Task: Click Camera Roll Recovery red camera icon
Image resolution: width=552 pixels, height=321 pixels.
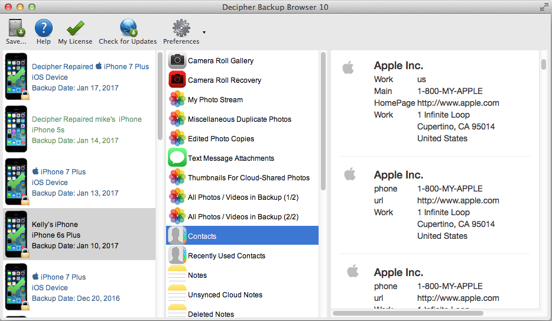Action: coord(177,80)
